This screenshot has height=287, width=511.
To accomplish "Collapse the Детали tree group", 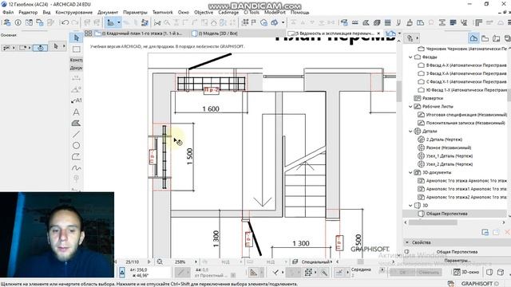I will click(x=410, y=131).
